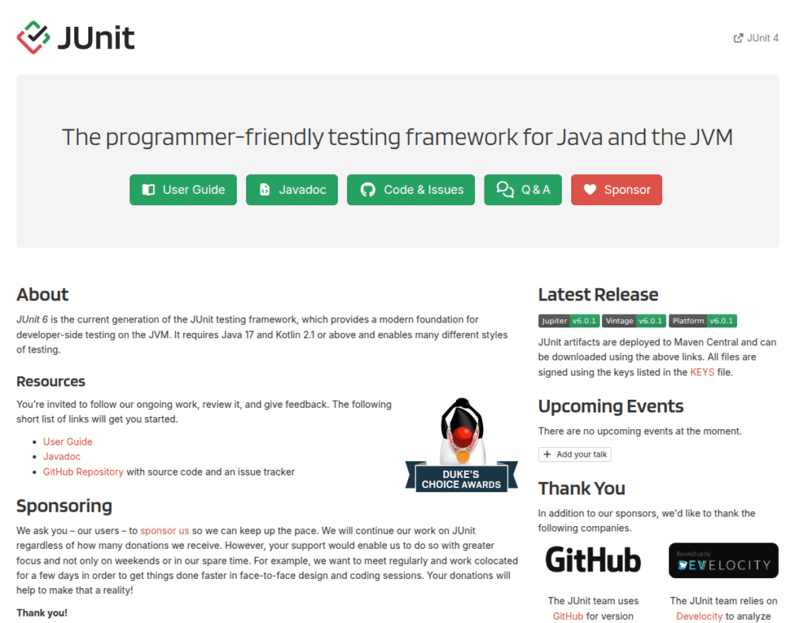Open the JUnit 4 external link
Image resolution: width=808 pixels, height=623 pixels.
click(756, 38)
